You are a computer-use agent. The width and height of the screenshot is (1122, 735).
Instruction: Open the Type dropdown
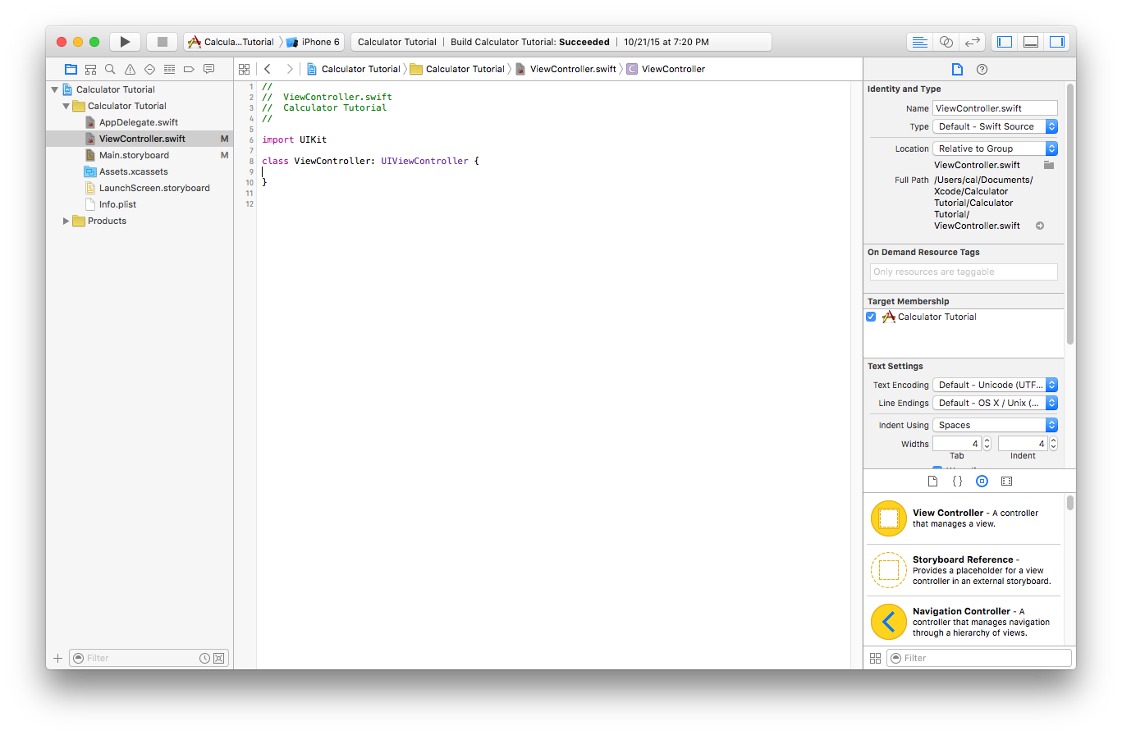(x=995, y=126)
